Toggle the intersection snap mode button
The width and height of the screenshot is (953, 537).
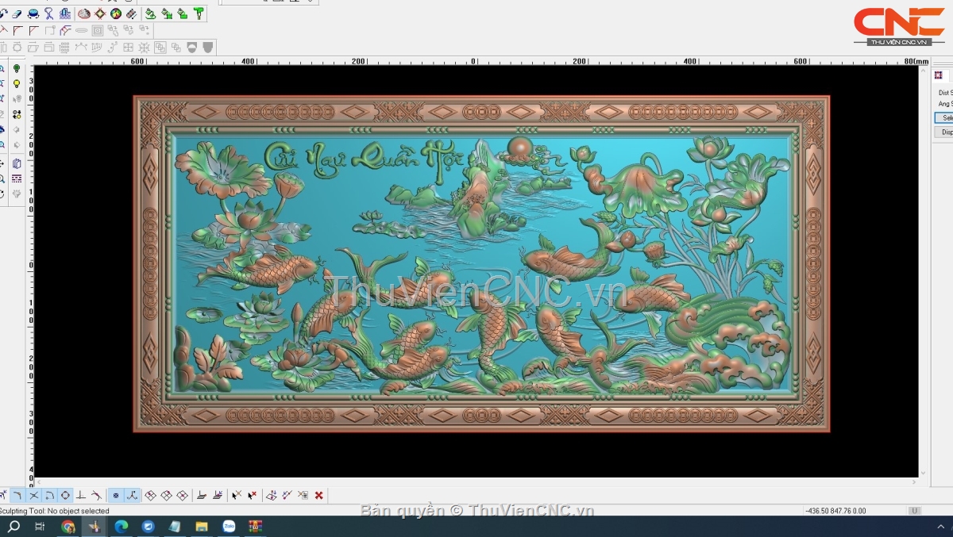click(33, 496)
